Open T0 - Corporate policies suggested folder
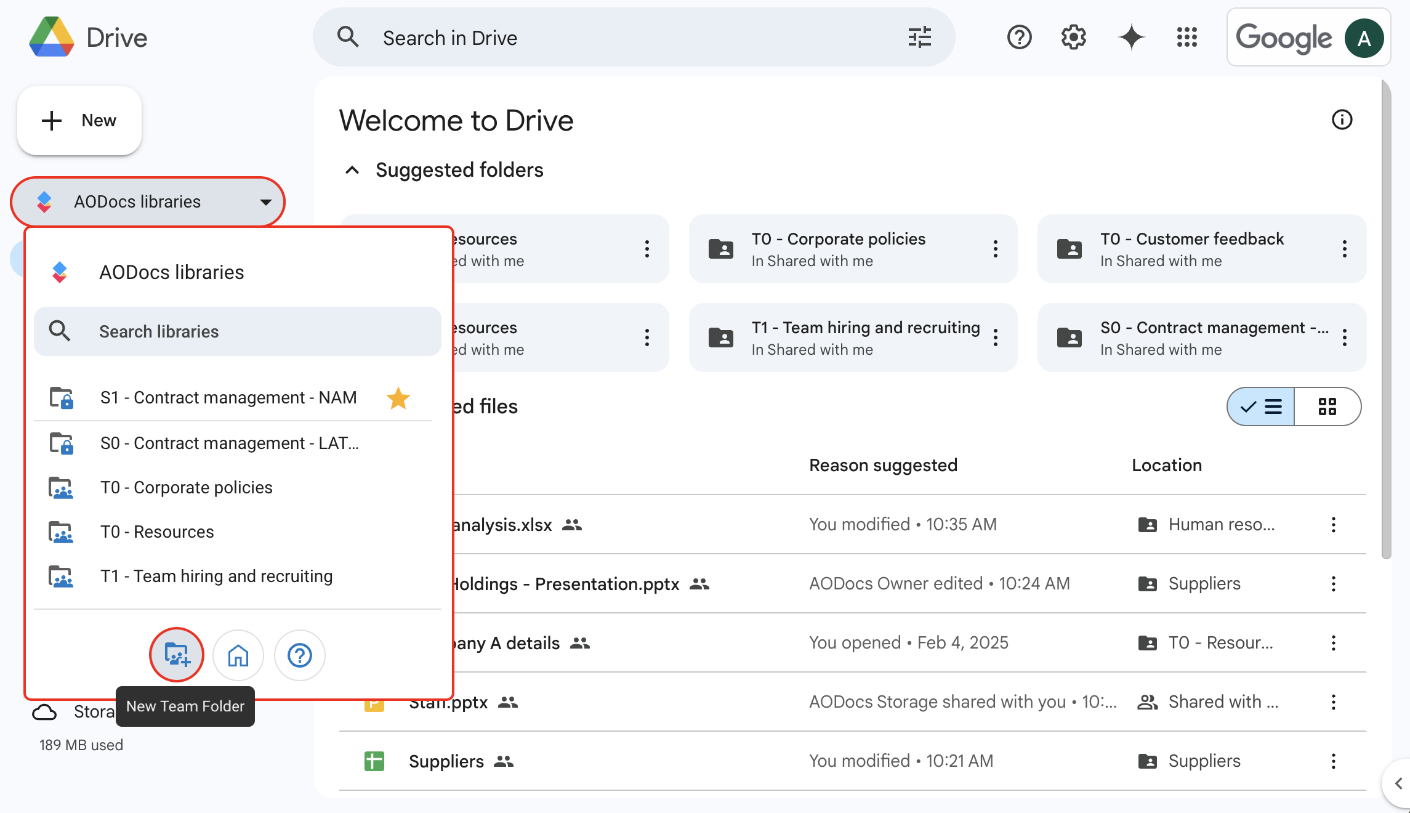 pyautogui.click(x=853, y=249)
